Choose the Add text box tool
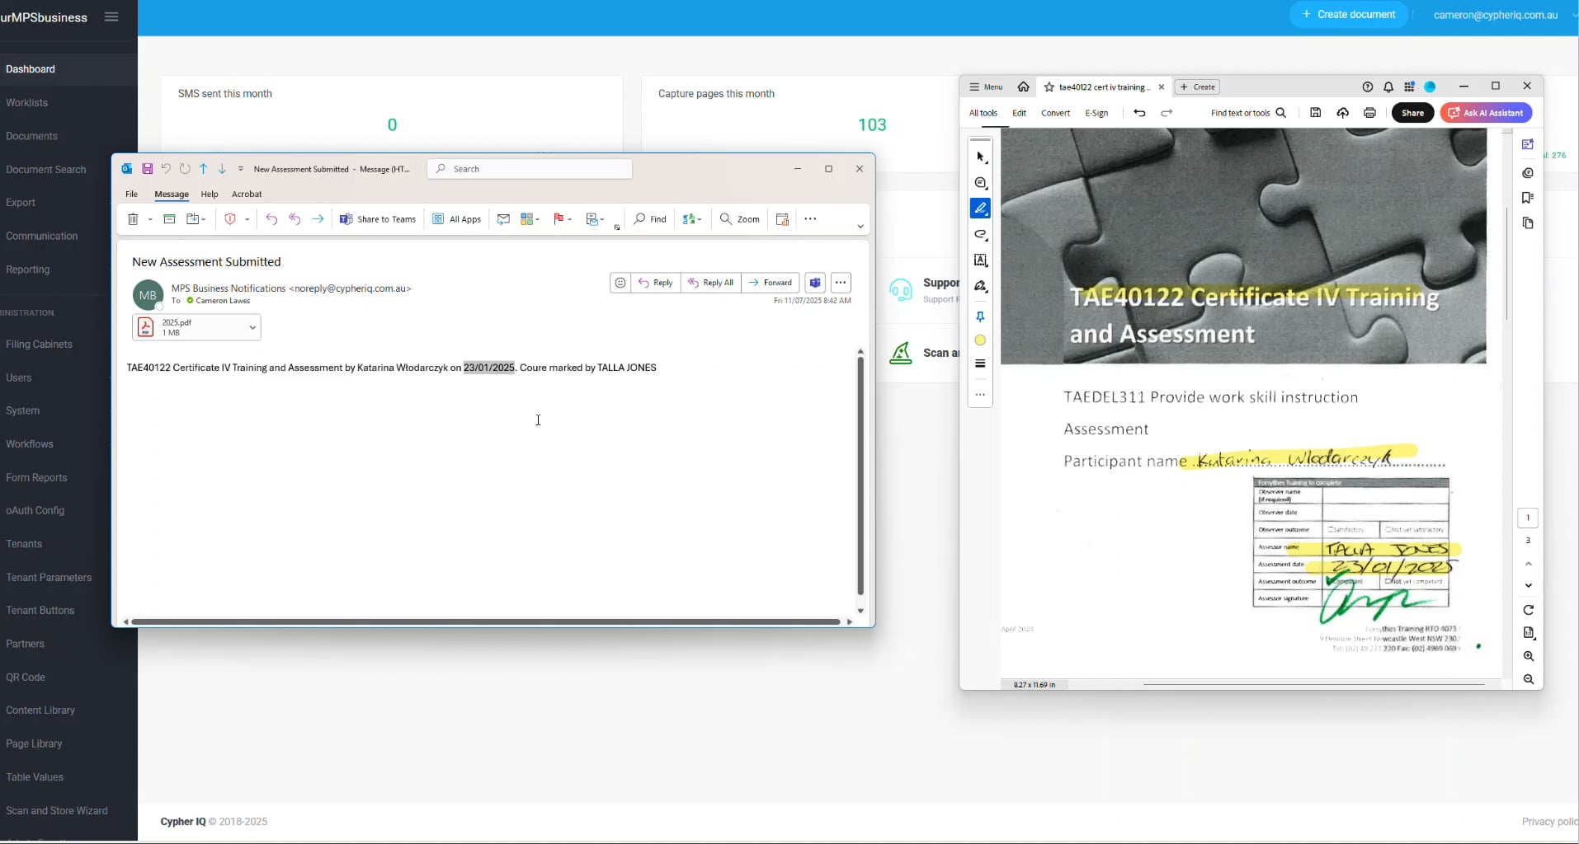Viewport: 1579px width, 844px height. (x=981, y=260)
